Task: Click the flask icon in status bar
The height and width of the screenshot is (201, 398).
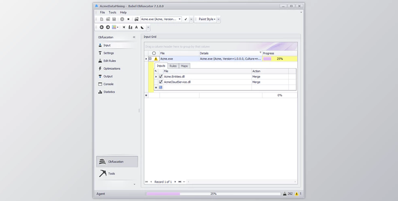Action: [x=284, y=194]
